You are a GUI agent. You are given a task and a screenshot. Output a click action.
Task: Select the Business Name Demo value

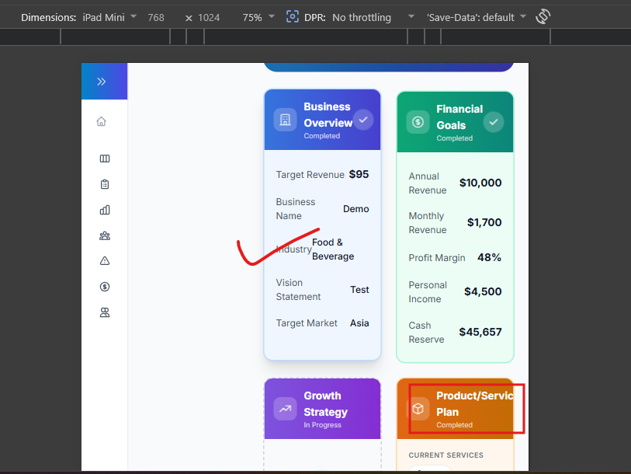[355, 209]
